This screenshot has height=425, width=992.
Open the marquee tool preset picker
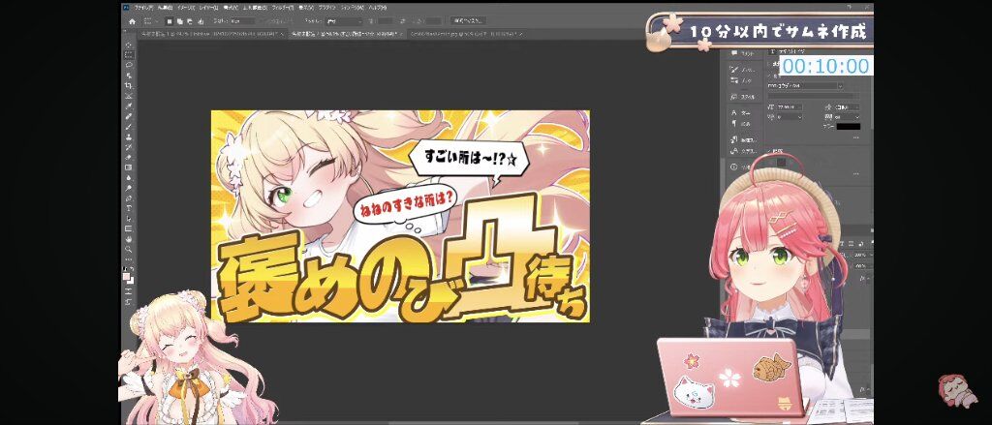point(150,22)
